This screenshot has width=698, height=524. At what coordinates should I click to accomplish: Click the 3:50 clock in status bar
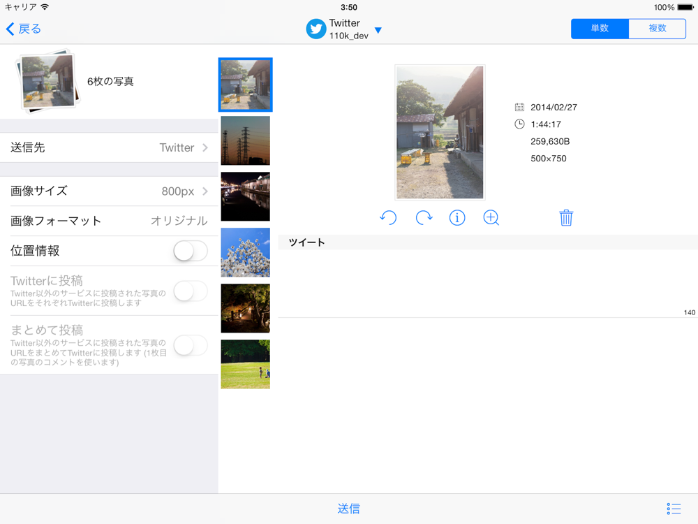coord(349,7)
